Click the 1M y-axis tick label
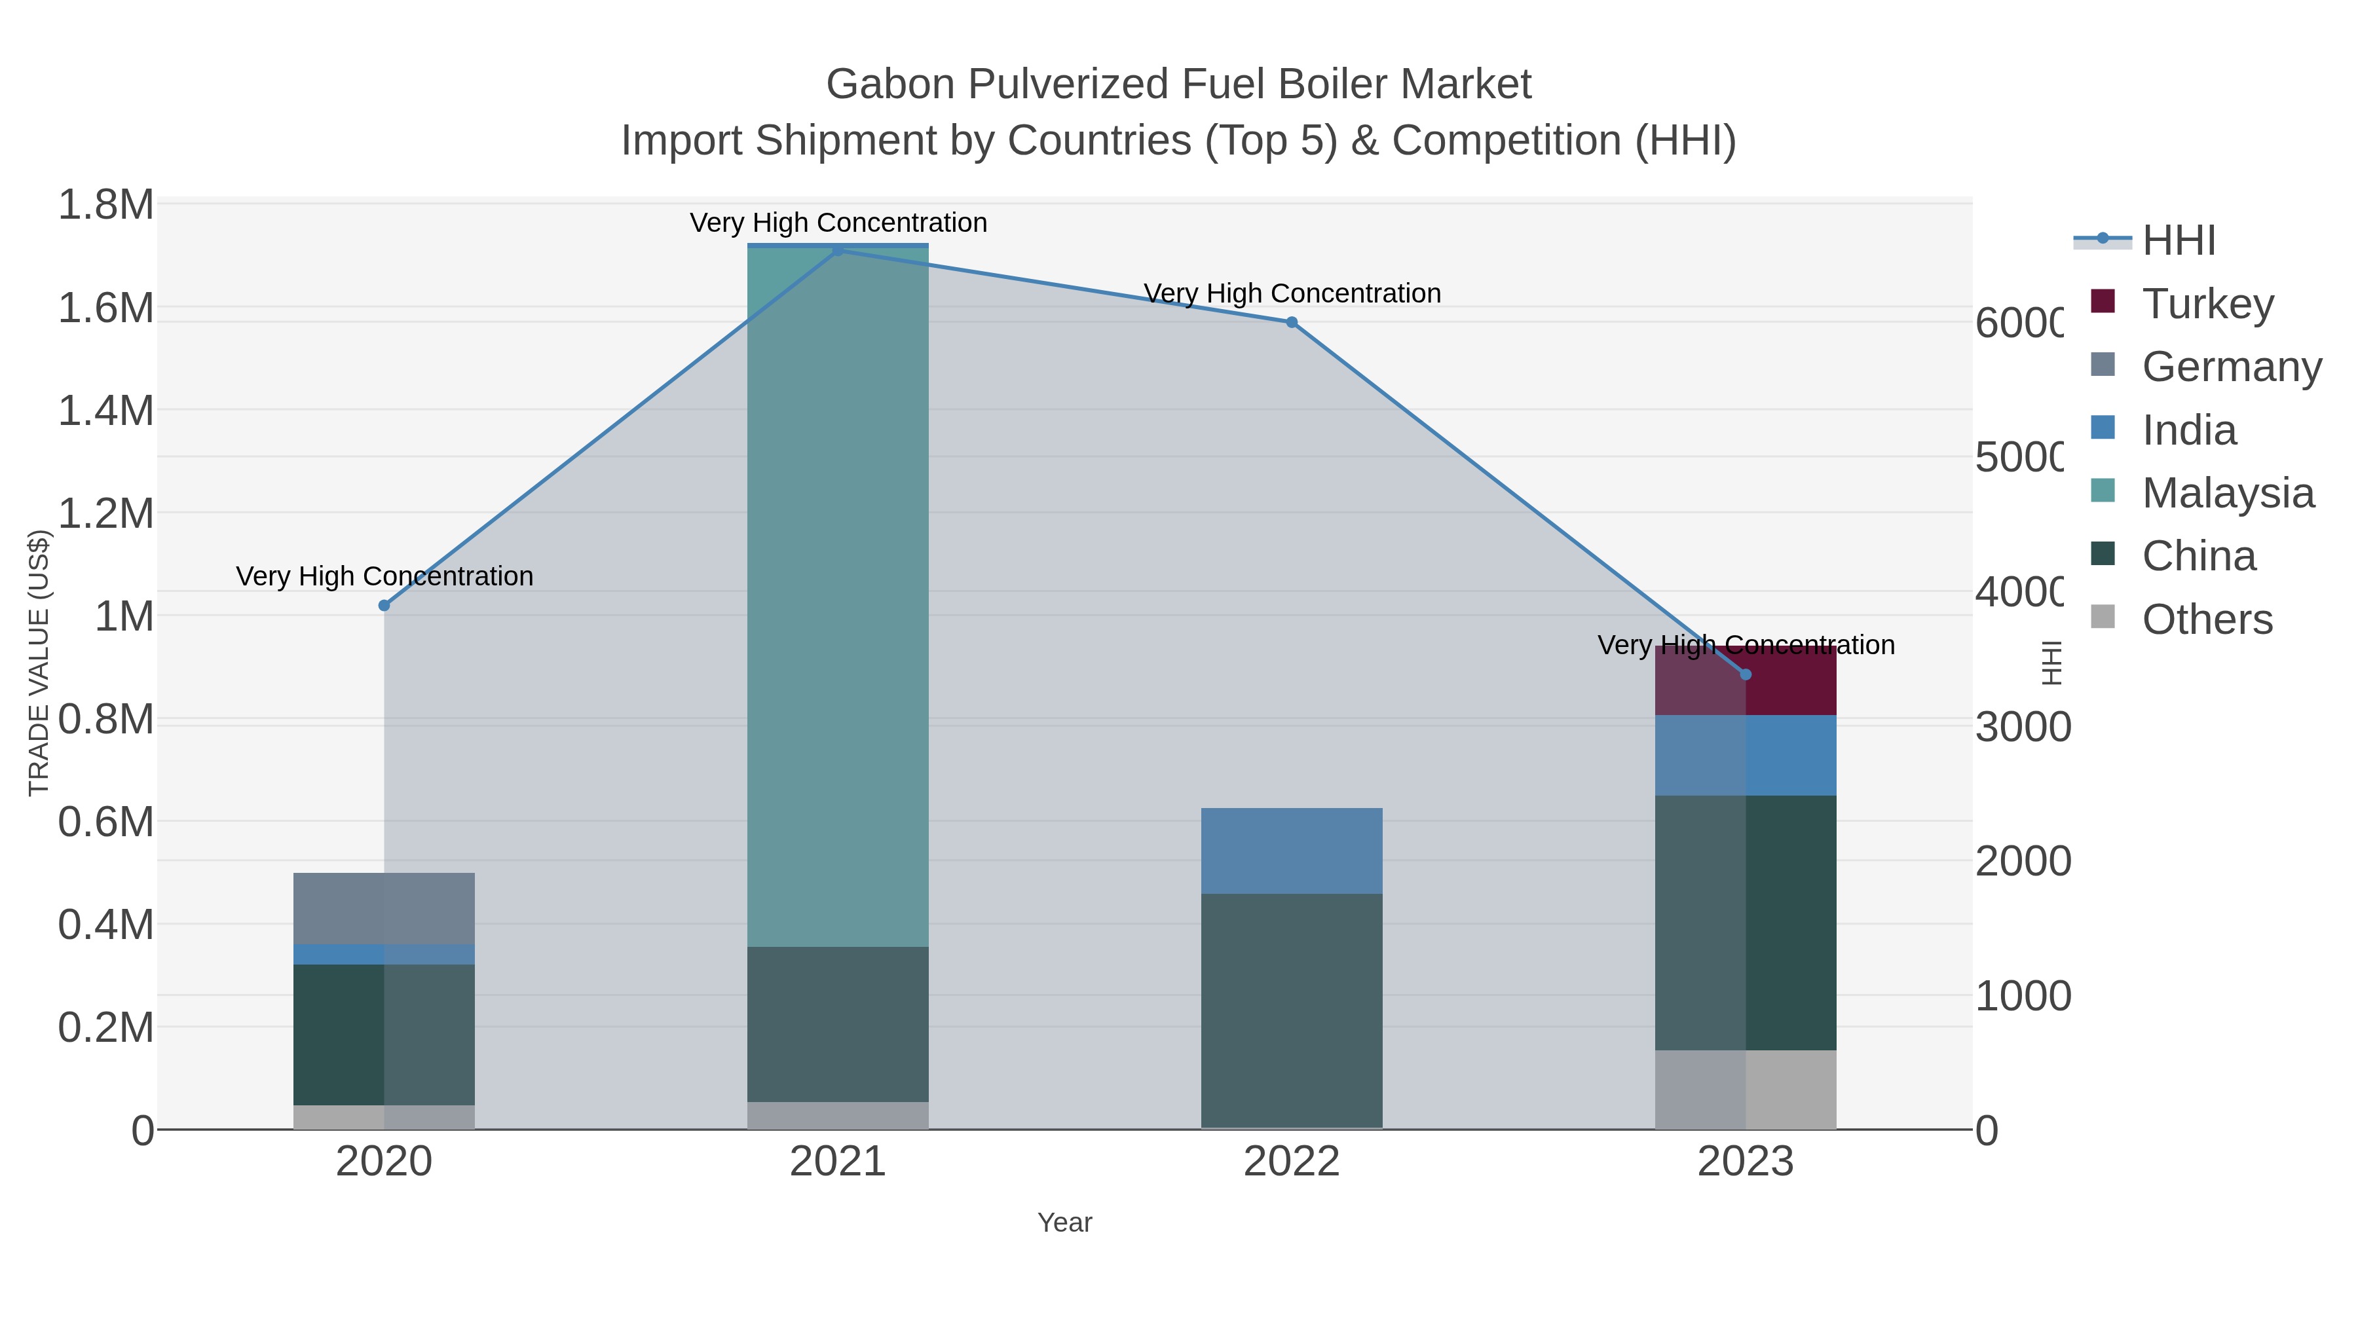This screenshot has height=1326, width=2358. click(x=124, y=617)
